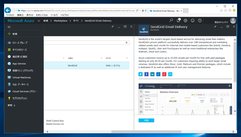The image size is (241, 137).
Task: Click horizontal scrollbar left arrow
Action: pyautogui.click(x=48, y=132)
